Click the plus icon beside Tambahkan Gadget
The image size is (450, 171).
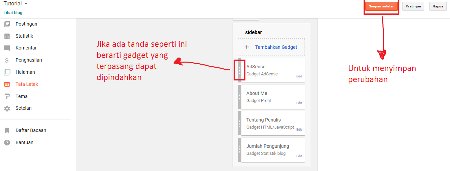tap(246, 47)
